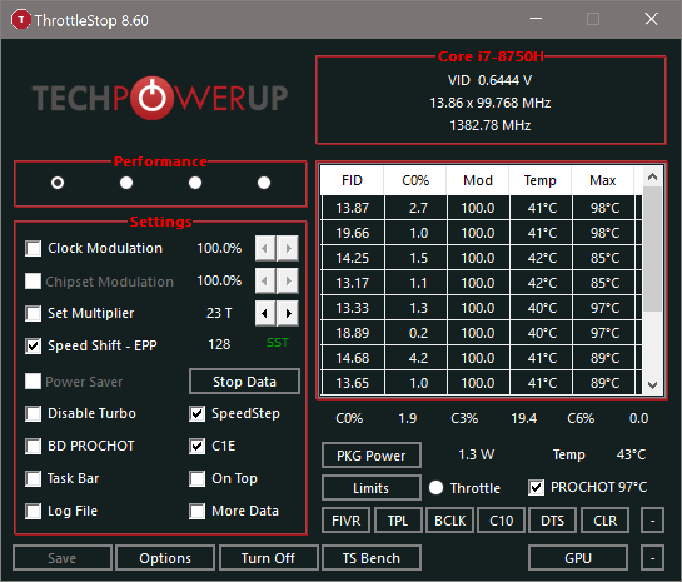Open the FIVR voltage control
Viewport: 682px width, 582px height.
pyautogui.click(x=346, y=521)
